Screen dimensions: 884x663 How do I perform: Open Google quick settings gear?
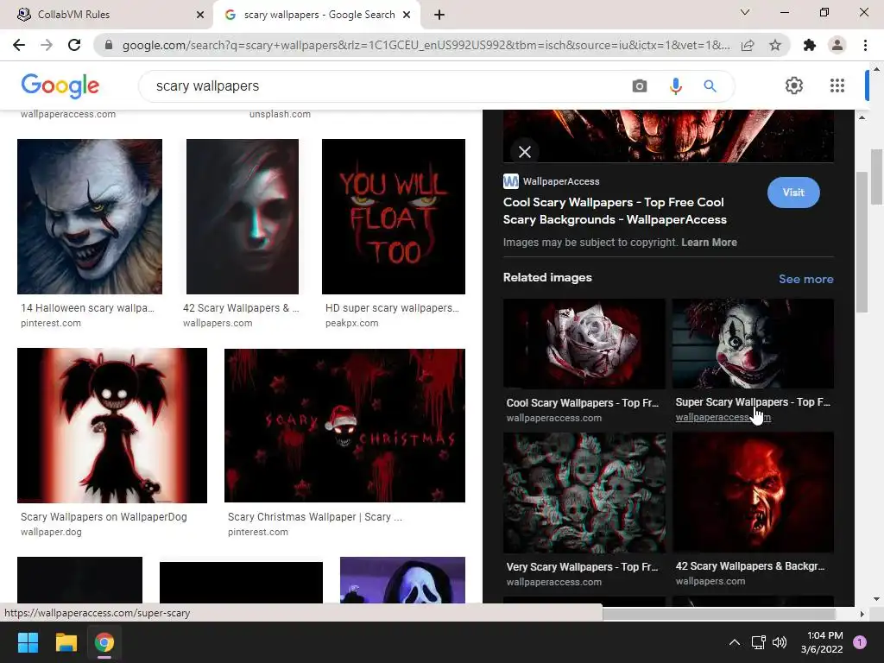tap(794, 85)
